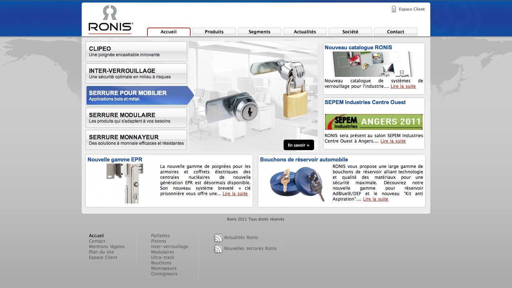Click Lire la suite under Nouveau catalogue

403,86
